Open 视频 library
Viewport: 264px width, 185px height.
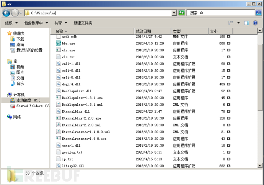click(x=20, y=67)
